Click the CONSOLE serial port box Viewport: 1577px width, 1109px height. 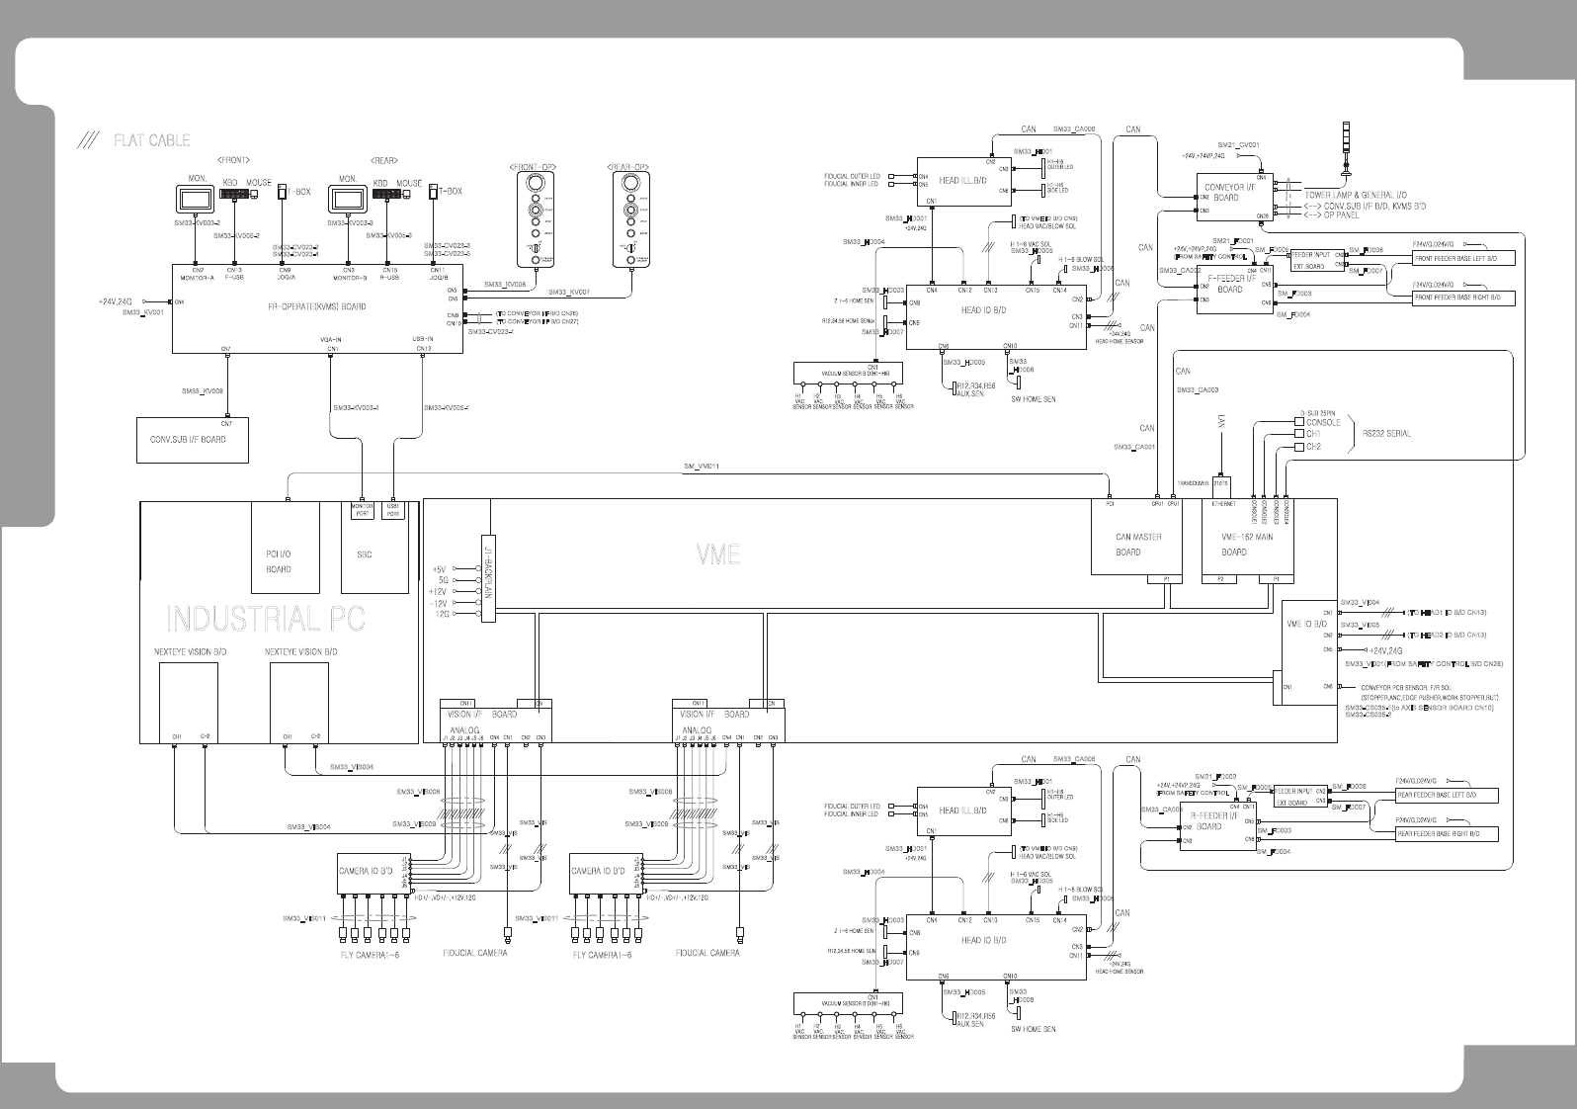click(x=1299, y=422)
